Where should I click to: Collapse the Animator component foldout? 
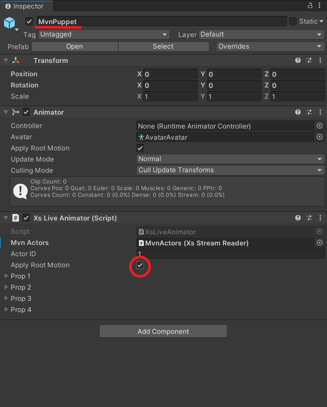click(6, 112)
